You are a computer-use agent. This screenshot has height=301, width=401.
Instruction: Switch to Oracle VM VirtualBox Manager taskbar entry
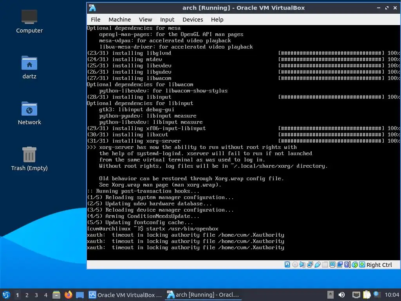(125, 295)
